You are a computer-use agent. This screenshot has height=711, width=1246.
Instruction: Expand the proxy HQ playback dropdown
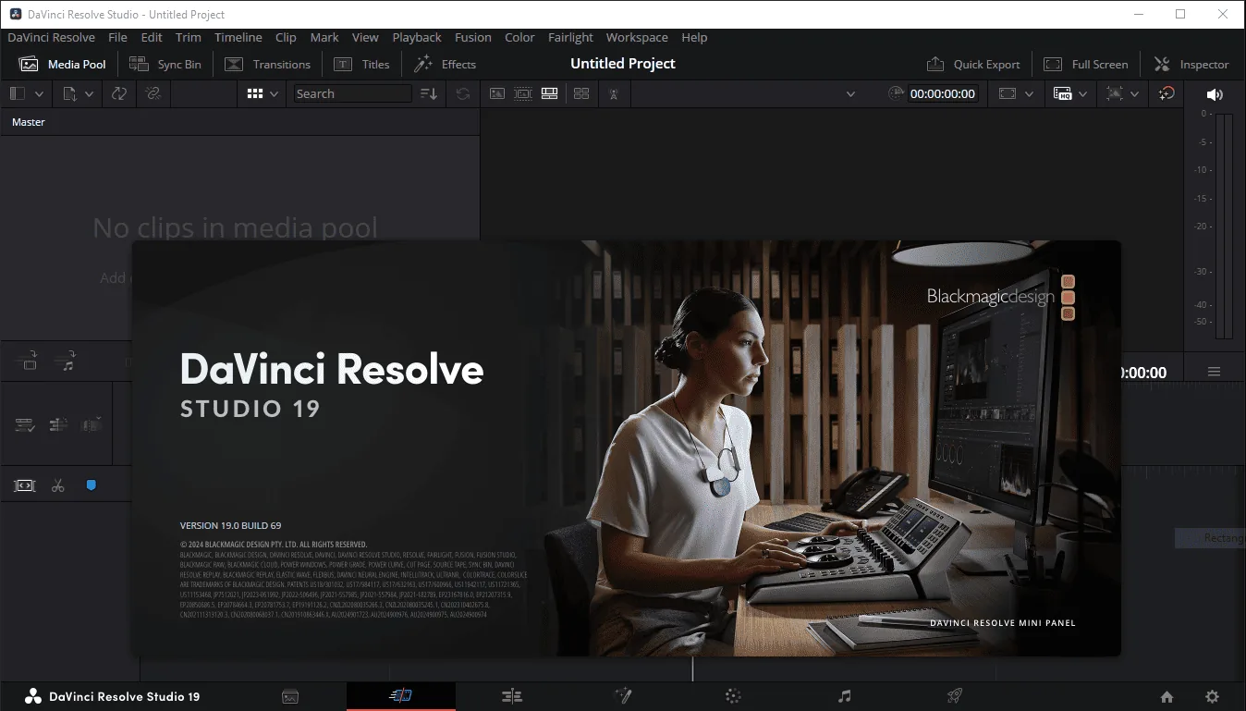click(1082, 93)
